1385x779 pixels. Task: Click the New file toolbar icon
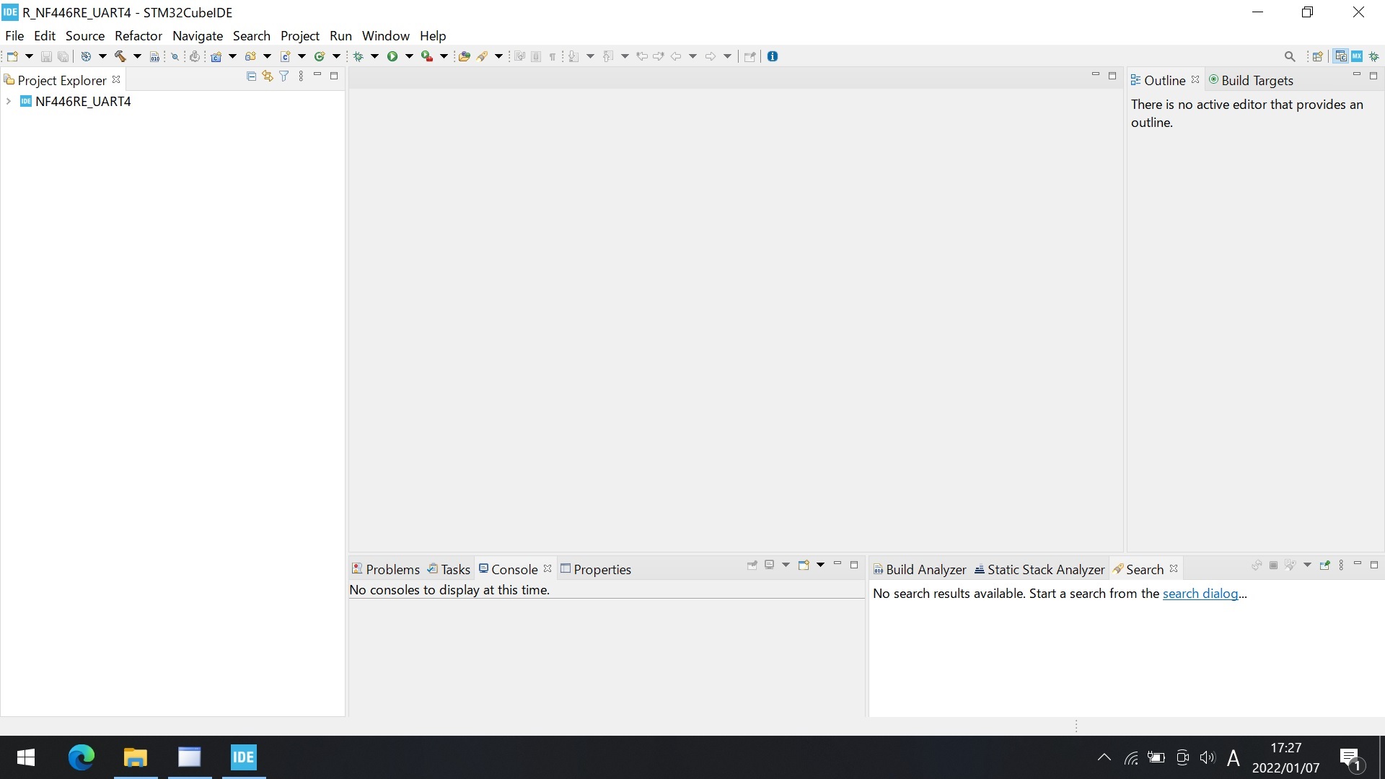[12, 56]
